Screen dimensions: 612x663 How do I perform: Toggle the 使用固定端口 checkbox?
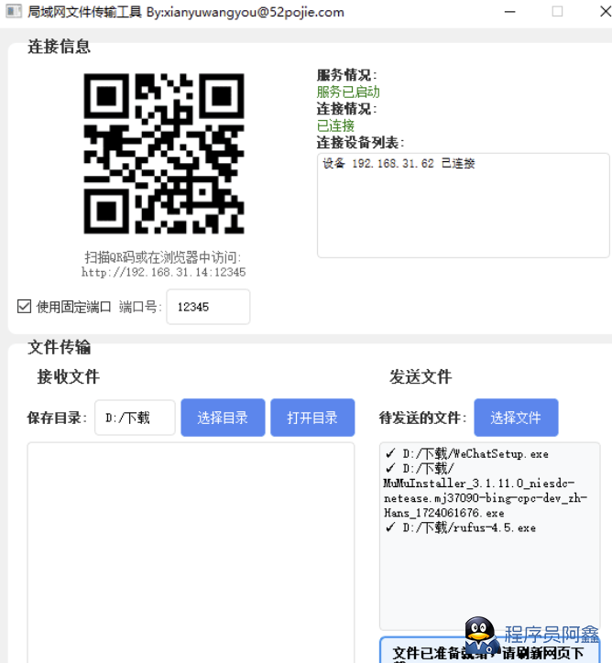coord(25,307)
